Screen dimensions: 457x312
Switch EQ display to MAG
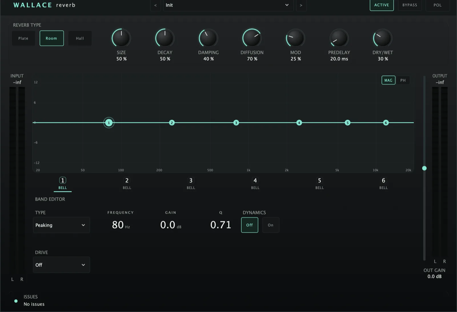388,80
